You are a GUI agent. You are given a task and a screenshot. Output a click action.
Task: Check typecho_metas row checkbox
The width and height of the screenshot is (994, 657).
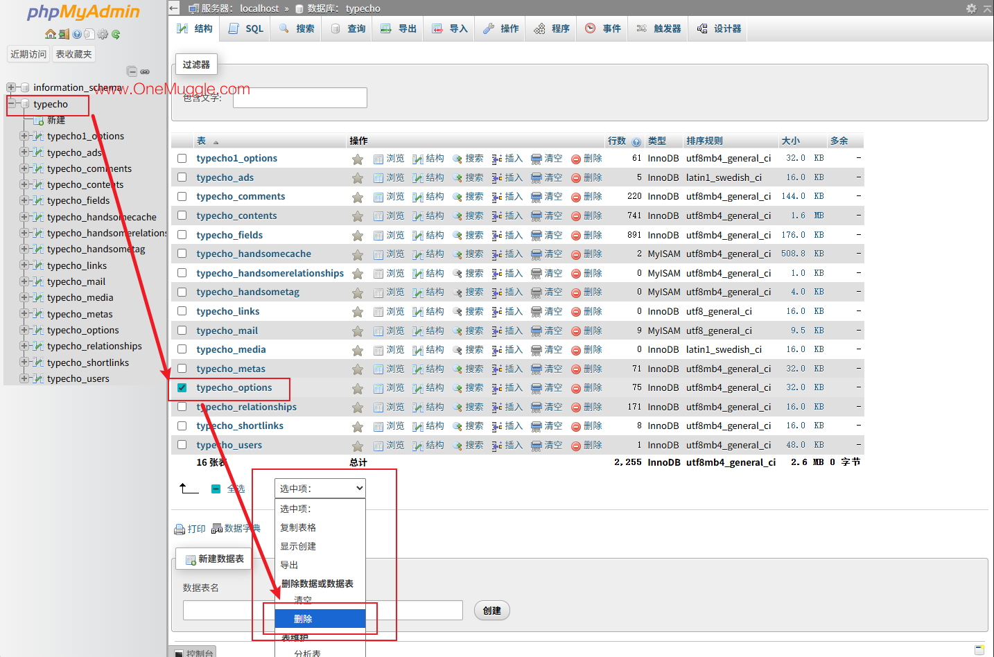[x=182, y=369]
